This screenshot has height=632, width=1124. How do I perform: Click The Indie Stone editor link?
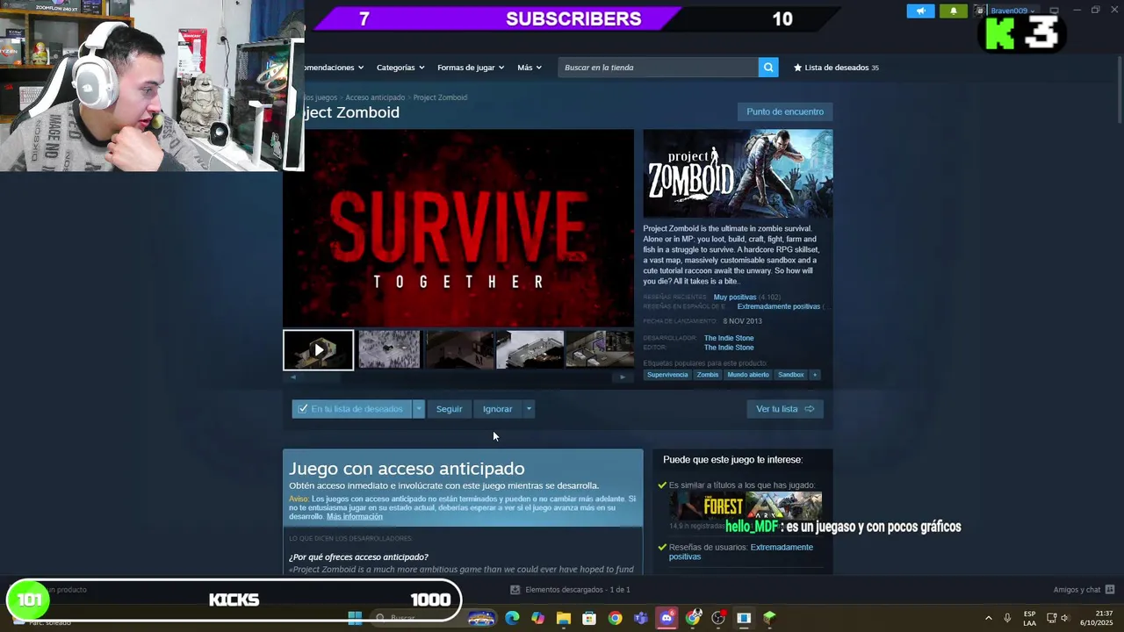click(729, 348)
